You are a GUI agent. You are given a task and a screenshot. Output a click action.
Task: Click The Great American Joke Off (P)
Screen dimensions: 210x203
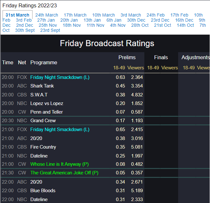tap(64, 173)
